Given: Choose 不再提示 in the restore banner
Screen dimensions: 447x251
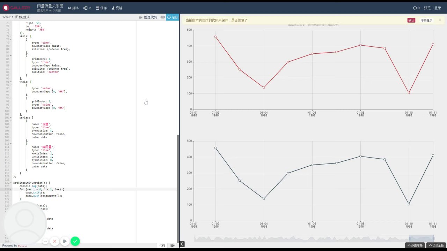Looking at the screenshot, I should coord(426,20).
